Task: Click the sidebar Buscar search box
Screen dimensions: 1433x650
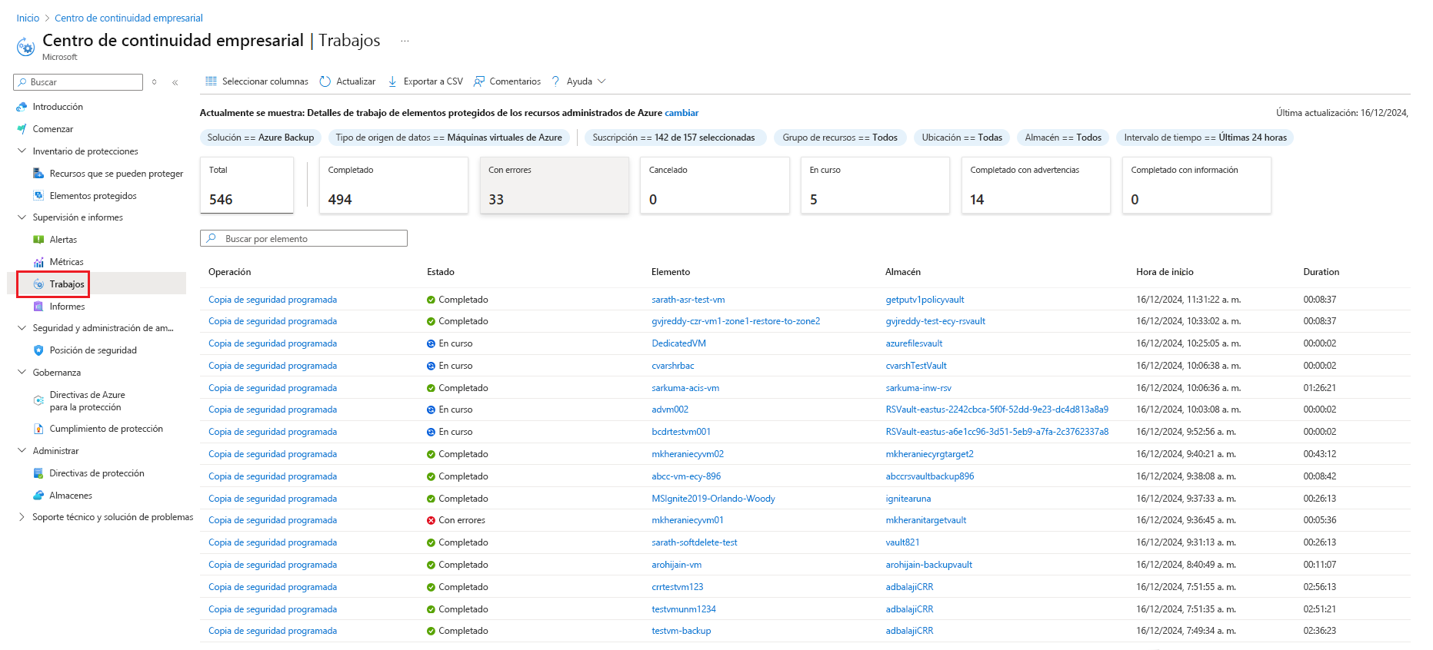Action: point(78,82)
